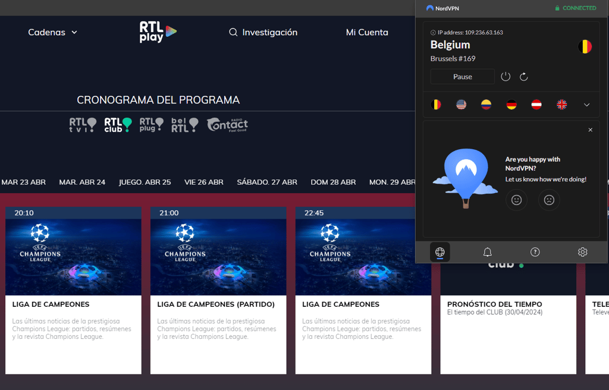Click the NordVPN logo in title bar
The image size is (609, 390).
[429, 8]
